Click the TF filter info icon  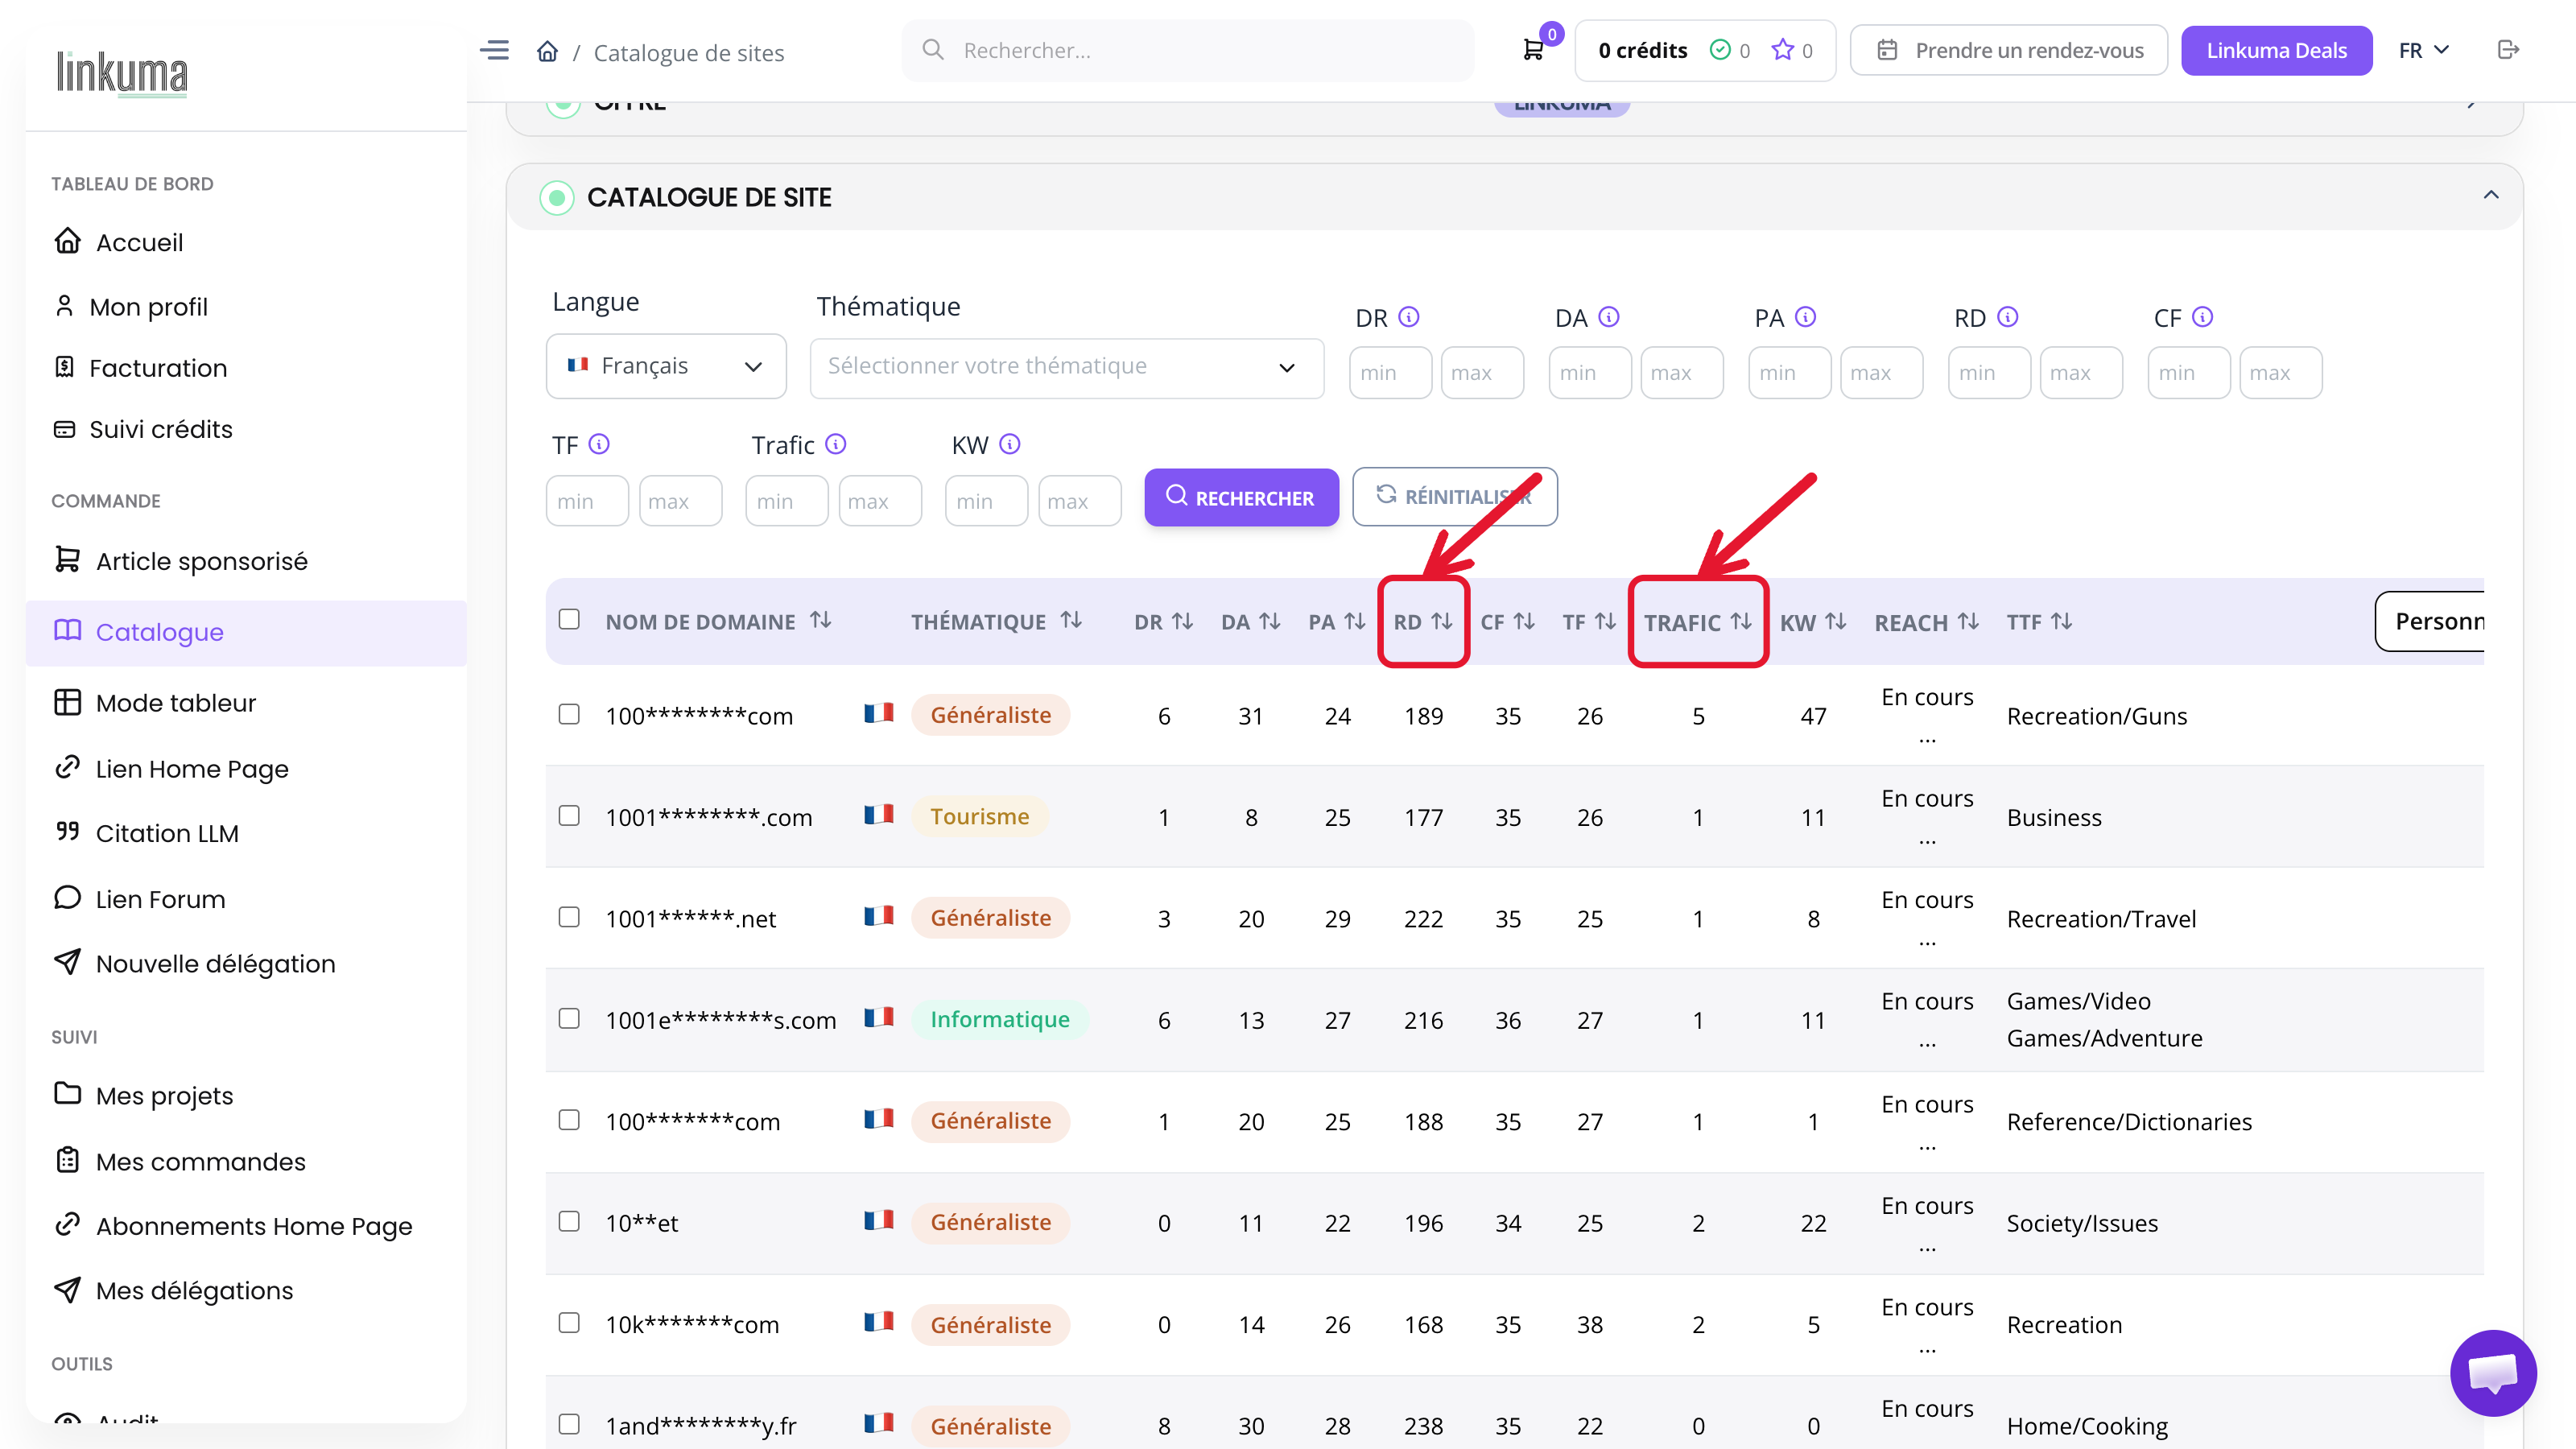click(599, 444)
